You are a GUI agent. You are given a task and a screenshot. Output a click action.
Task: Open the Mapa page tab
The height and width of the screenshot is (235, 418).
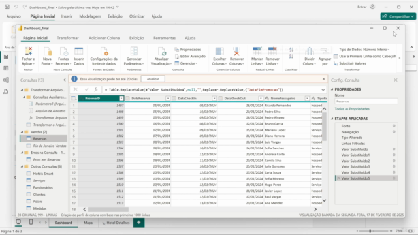pyautogui.click(x=88, y=223)
